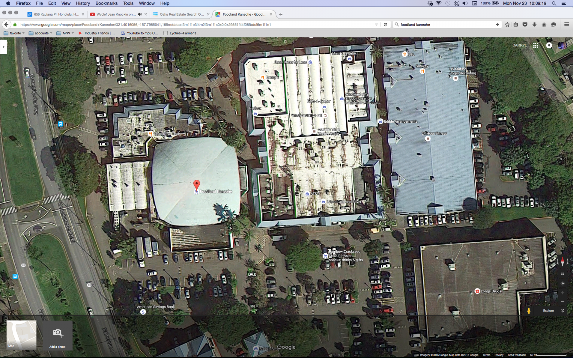573x358 pixels.
Task: Open the Privacy link
Action: 499,355
